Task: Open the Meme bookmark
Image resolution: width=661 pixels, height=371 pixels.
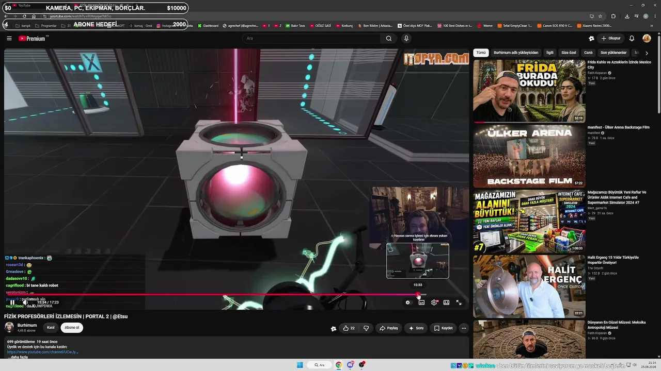Action: click(x=485, y=25)
